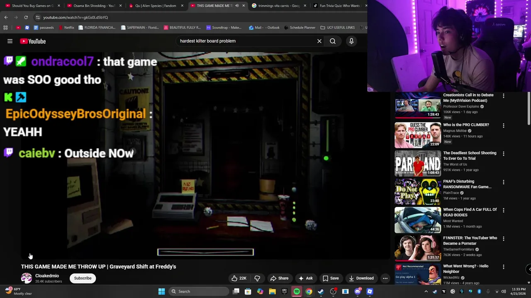This screenshot has height=298, width=531.
Task: Mute the tab via its speaker icon
Action: pos(237,6)
